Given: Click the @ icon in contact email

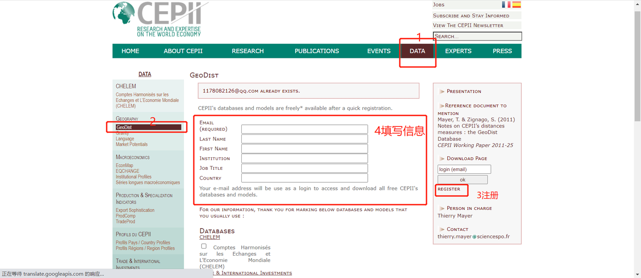Looking at the screenshot, I should [x=474, y=237].
